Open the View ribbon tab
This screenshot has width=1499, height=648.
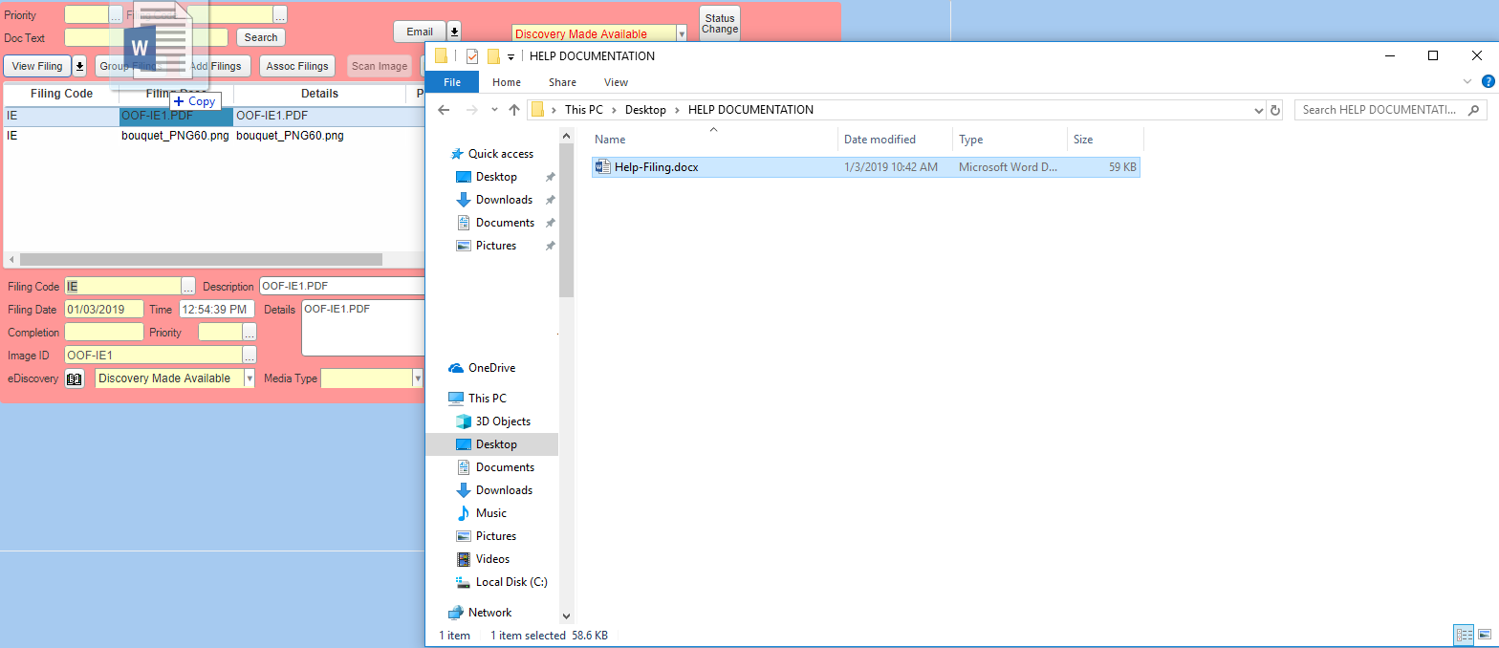tap(616, 82)
